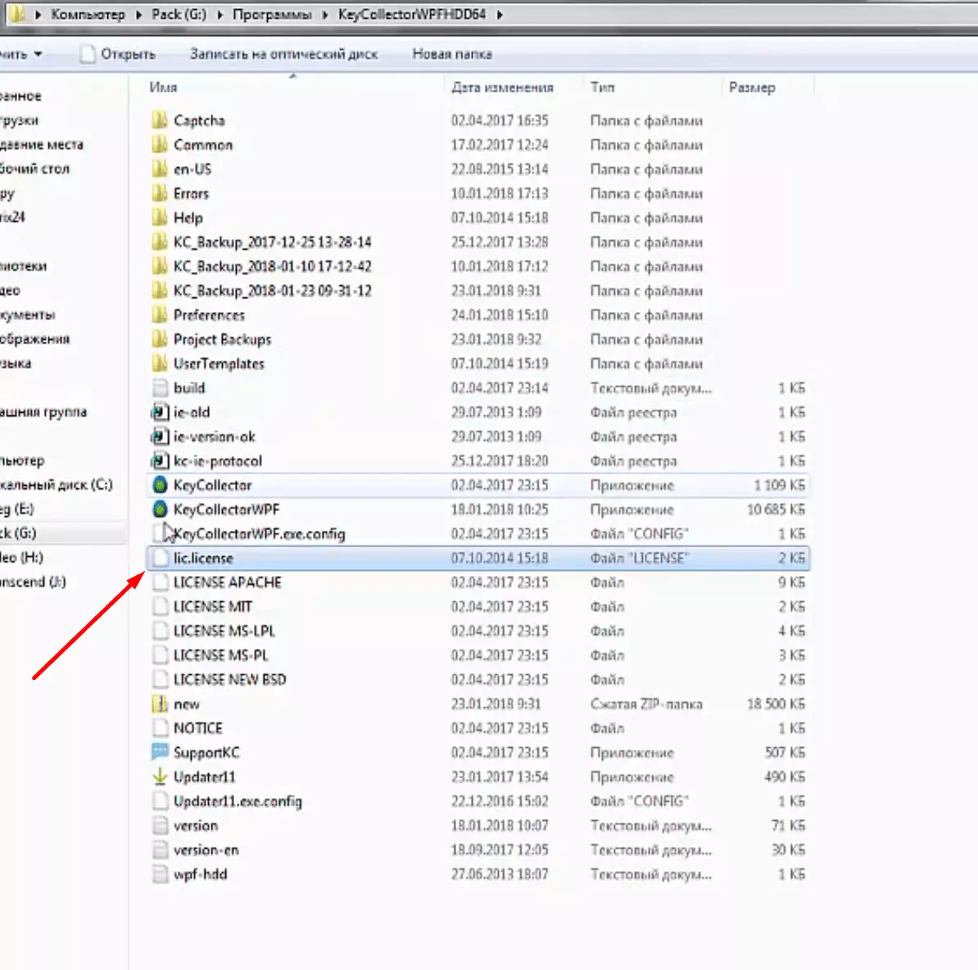
Task: Select the (G:) drive in sidebar
Action: (x=18, y=533)
